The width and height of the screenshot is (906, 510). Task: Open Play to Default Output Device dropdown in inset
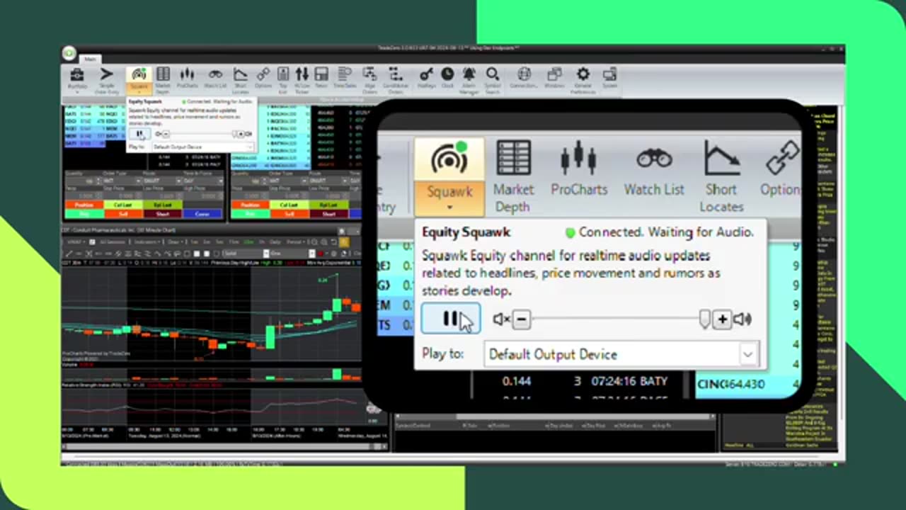[x=621, y=354]
